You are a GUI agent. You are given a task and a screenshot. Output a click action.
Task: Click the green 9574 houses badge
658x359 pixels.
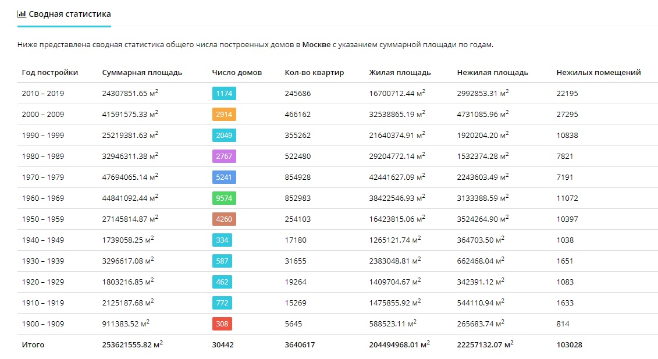click(x=224, y=198)
